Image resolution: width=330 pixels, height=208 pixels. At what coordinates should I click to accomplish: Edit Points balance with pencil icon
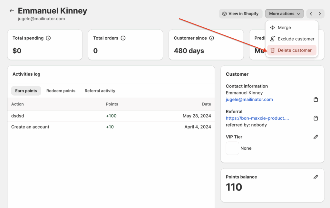[316, 177]
